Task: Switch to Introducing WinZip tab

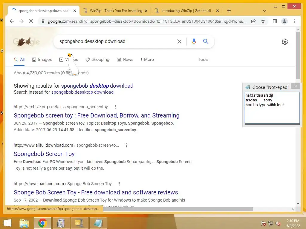Action: [x=186, y=11]
